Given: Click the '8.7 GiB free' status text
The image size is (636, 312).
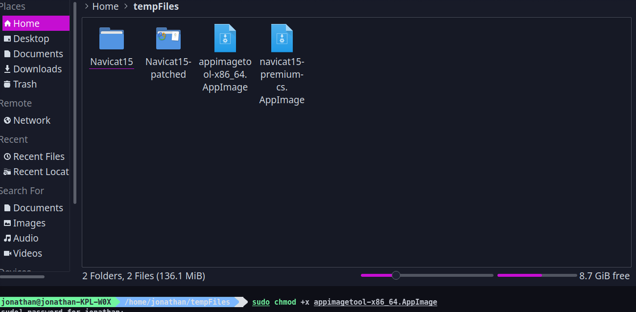Looking at the screenshot, I should (x=605, y=276).
